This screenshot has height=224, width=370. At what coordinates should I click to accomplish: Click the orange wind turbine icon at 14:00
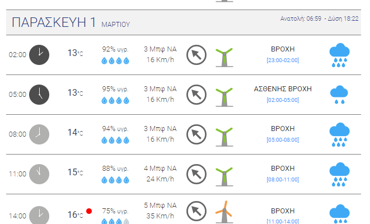224,212
